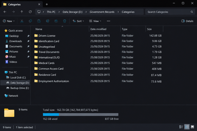Open the New dropdown menu
Image resolution: width=197 pixels, height=131 pixels.
[9, 21]
